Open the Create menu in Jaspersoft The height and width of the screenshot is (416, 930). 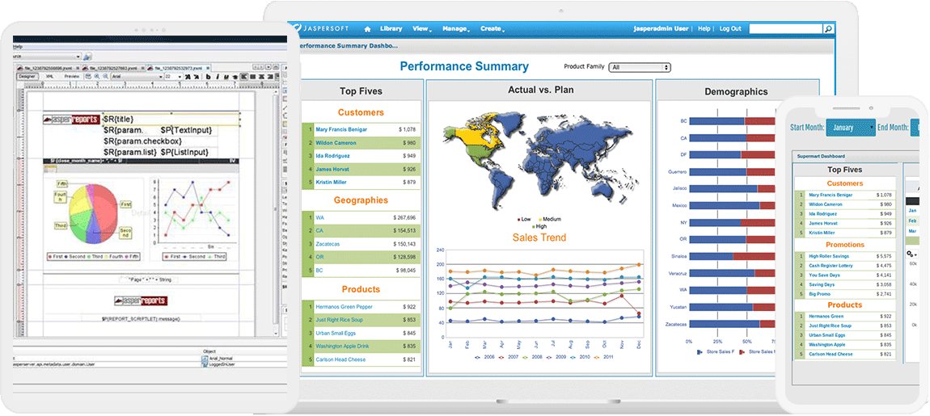tap(492, 28)
